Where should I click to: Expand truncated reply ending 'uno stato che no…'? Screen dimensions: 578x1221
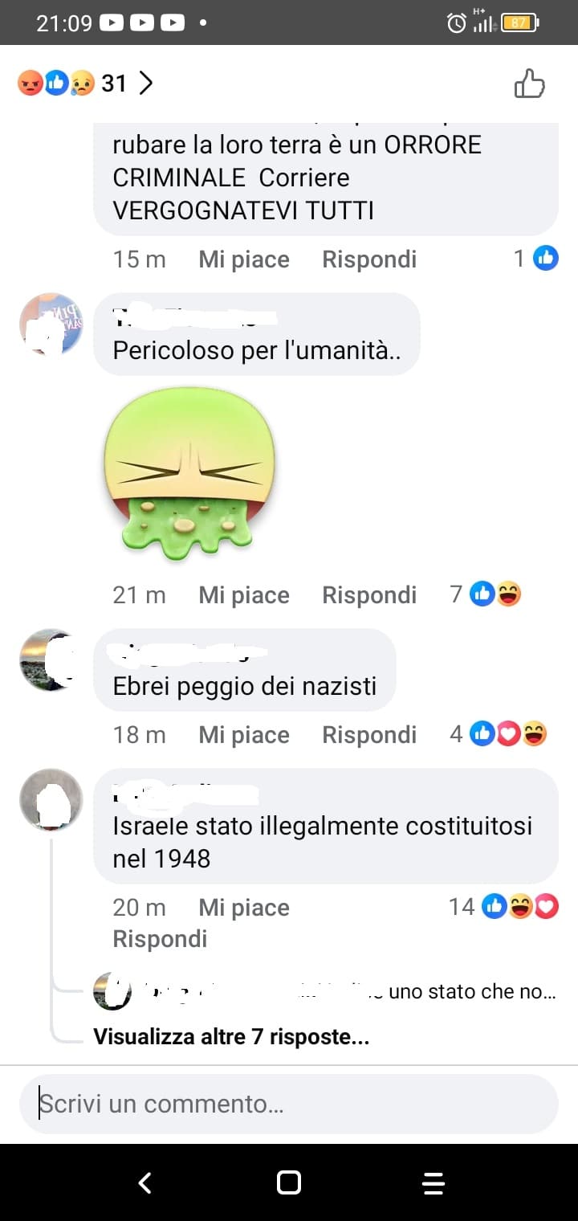point(325,991)
